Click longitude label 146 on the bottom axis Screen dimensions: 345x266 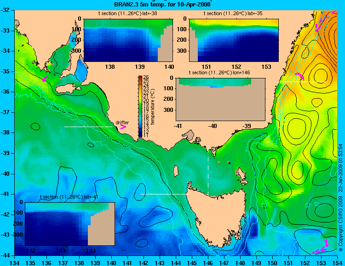click(208, 263)
